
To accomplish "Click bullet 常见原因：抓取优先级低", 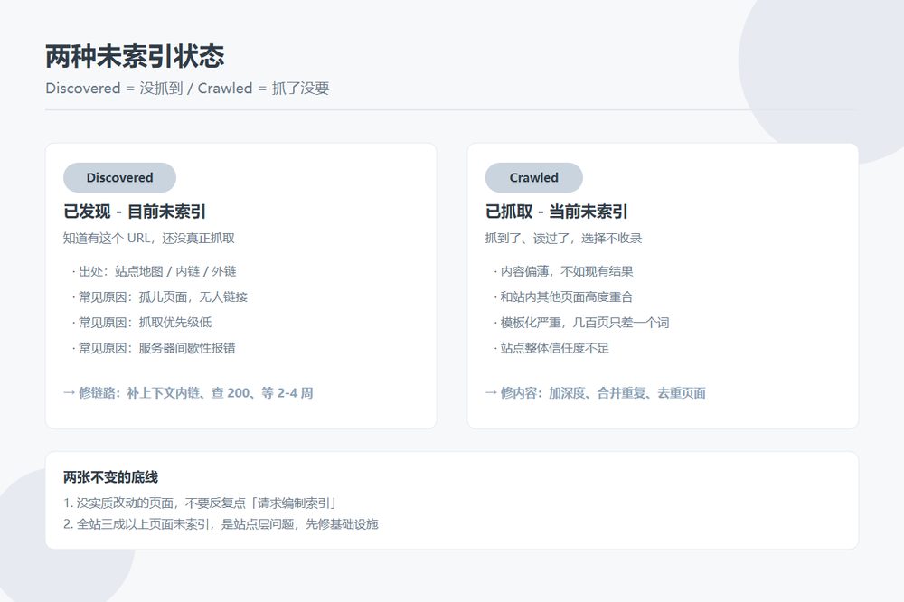I will 142,323.
